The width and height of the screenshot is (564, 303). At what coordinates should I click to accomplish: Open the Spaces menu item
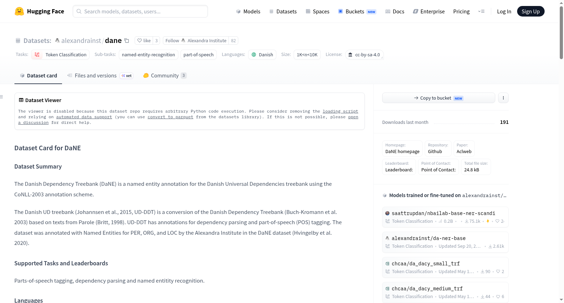pos(317,11)
